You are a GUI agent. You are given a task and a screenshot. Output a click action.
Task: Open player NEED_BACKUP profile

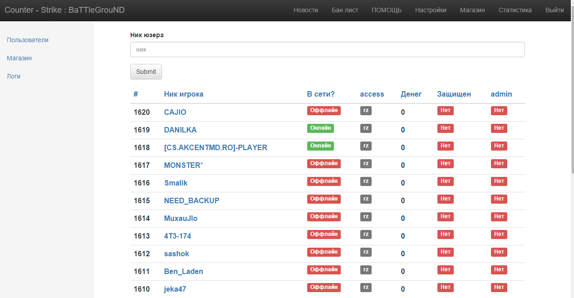[x=192, y=200]
